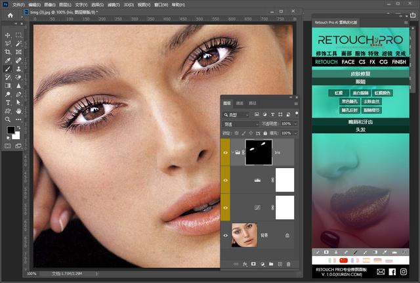This screenshot has width=420, height=283.
Task: Click the iris color button
Action: (382, 93)
